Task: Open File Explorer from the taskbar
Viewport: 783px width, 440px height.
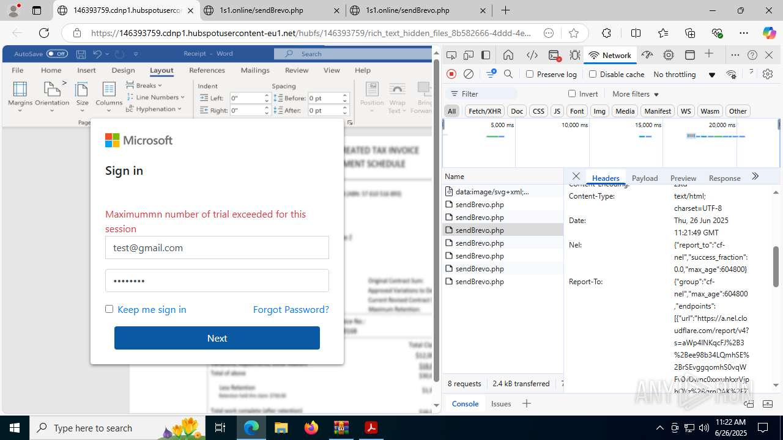Action: click(281, 428)
